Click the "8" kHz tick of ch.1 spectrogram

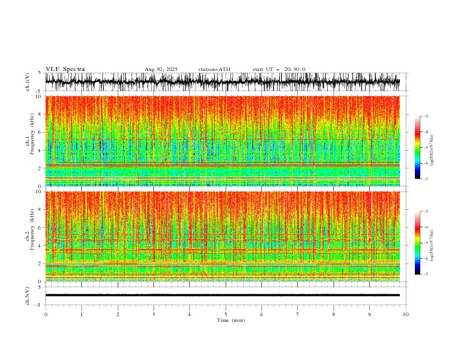tap(40, 114)
